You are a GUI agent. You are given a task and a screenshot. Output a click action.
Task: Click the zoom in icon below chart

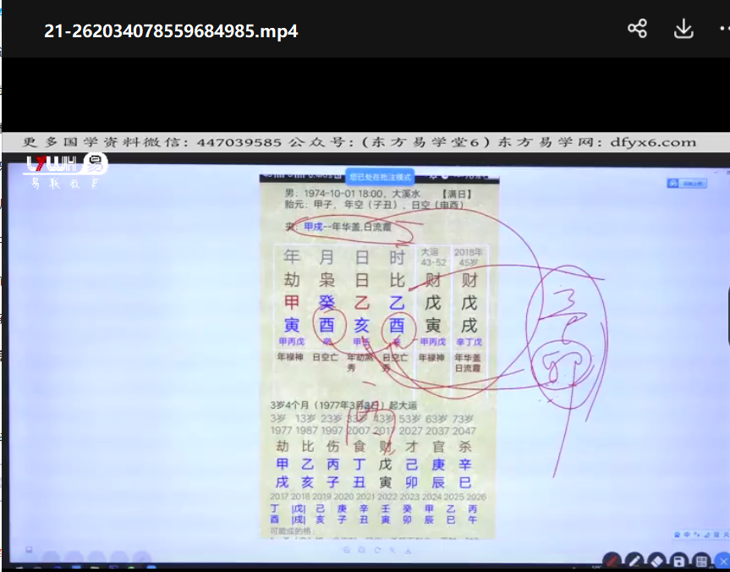coord(346,549)
